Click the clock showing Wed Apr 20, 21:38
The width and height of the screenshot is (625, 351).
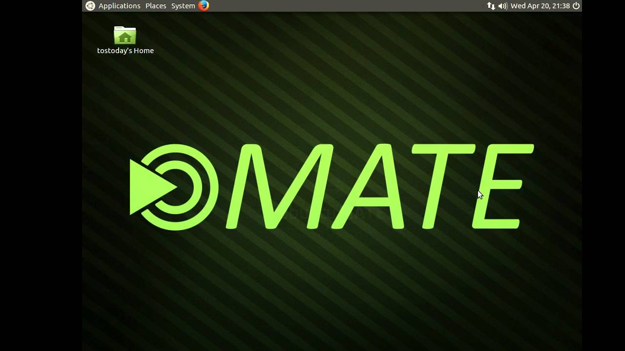[x=540, y=6]
